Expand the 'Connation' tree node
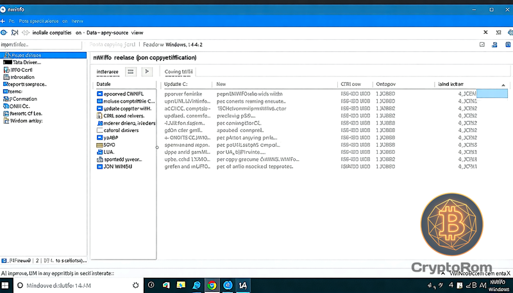The height and width of the screenshot is (293, 513). coord(5,99)
